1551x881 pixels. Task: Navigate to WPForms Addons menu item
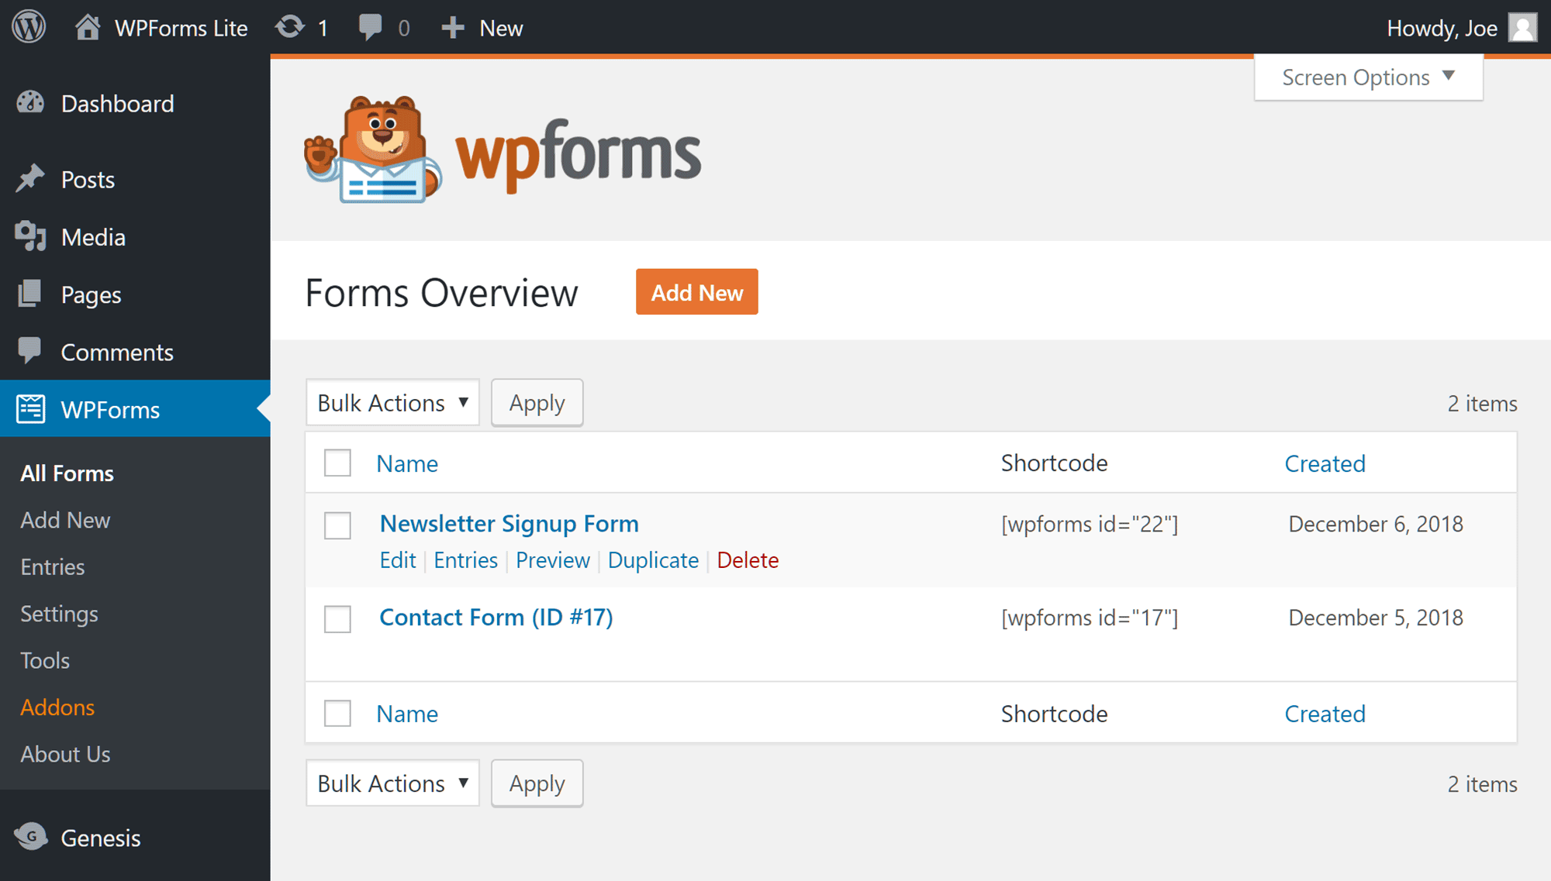pos(60,707)
